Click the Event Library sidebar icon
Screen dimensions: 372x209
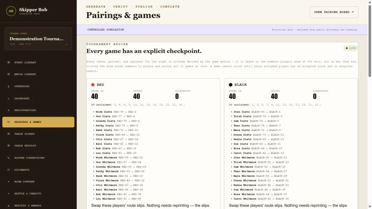pos(9,62)
